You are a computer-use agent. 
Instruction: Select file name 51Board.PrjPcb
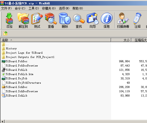click(x=17, y=78)
